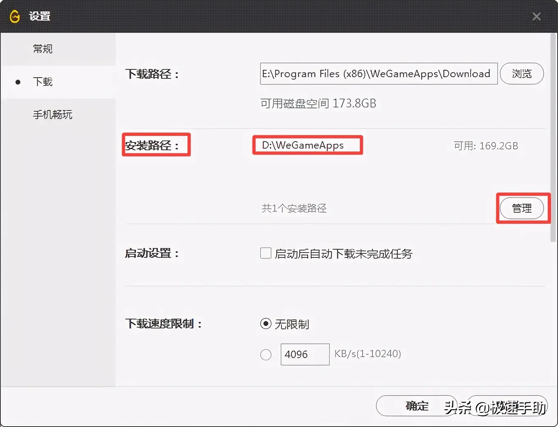Click the download path input field
The image size is (558, 427).
pos(377,73)
